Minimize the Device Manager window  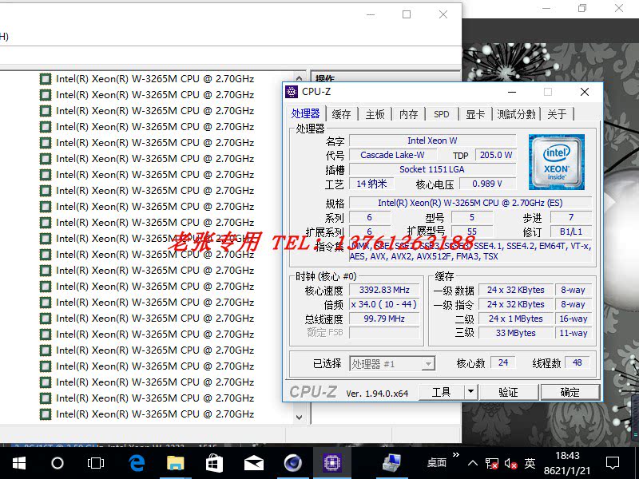click(371, 14)
